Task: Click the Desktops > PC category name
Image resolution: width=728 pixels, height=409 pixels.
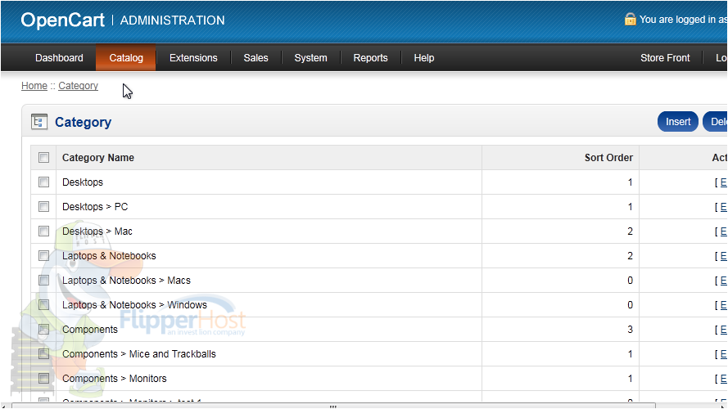Action: pyautogui.click(x=95, y=207)
